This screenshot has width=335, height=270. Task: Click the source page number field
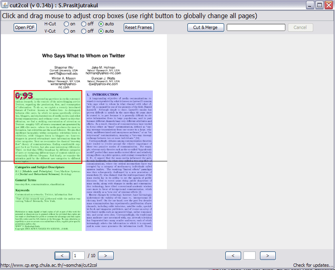click(x=79, y=256)
